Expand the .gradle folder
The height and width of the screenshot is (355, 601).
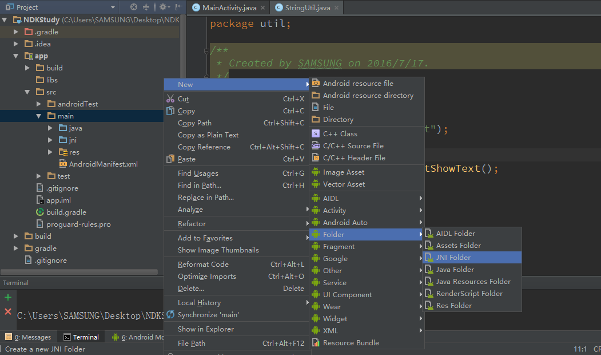(x=15, y=32)
